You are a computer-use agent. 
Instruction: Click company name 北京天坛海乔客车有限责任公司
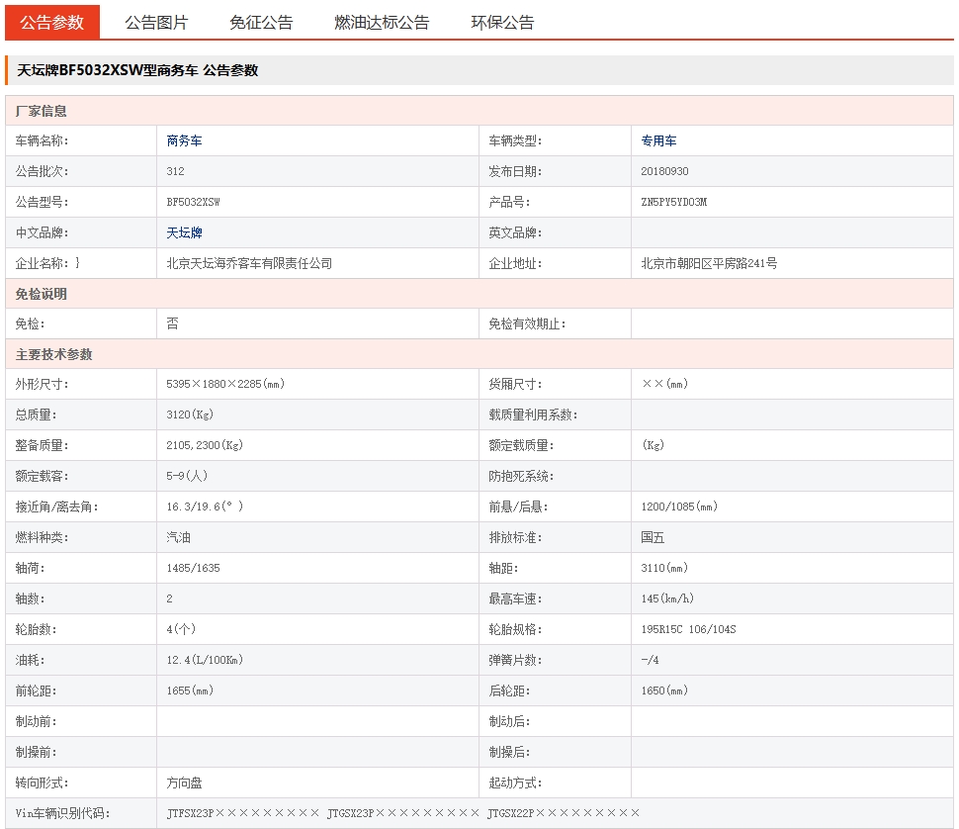click(249, 263)
